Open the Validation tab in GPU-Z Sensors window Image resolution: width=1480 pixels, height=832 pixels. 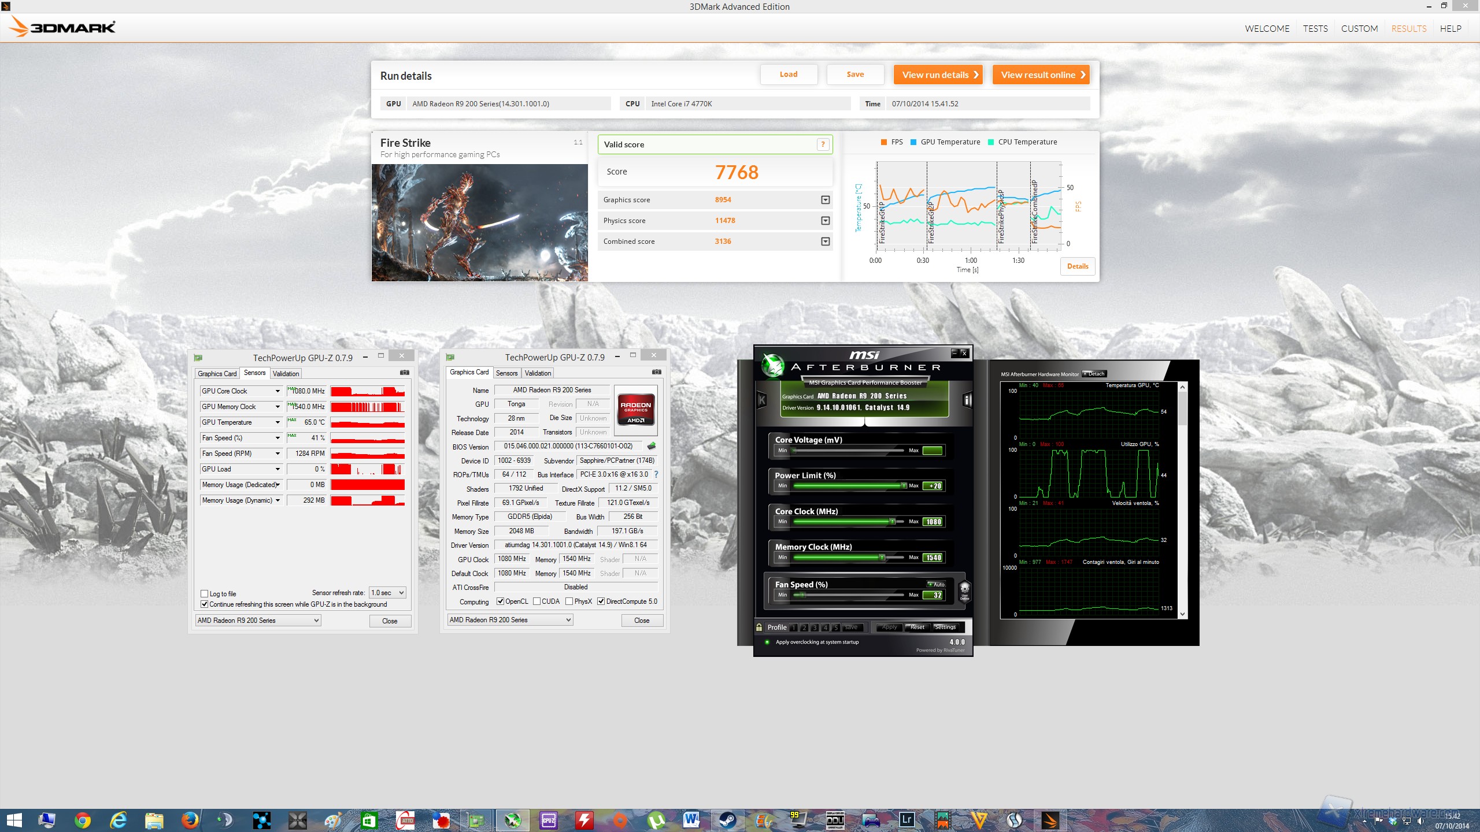[286, 373]
